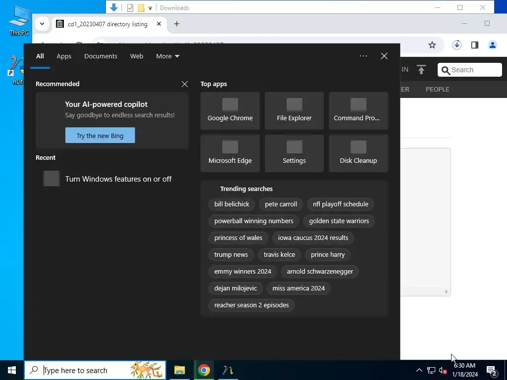Open File Explorer tile in Top apps
This screenshot has width=507, height=380.
(x=294, y=111)
